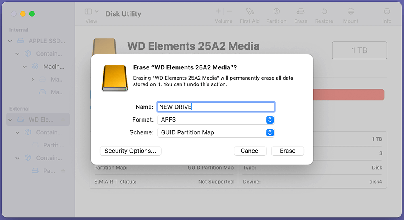Image resolution: width=404 pixels, height=220 pixels.
Task: Click the 1 TB capacity box
Action: pyautogui.click(x=360, y=50)
